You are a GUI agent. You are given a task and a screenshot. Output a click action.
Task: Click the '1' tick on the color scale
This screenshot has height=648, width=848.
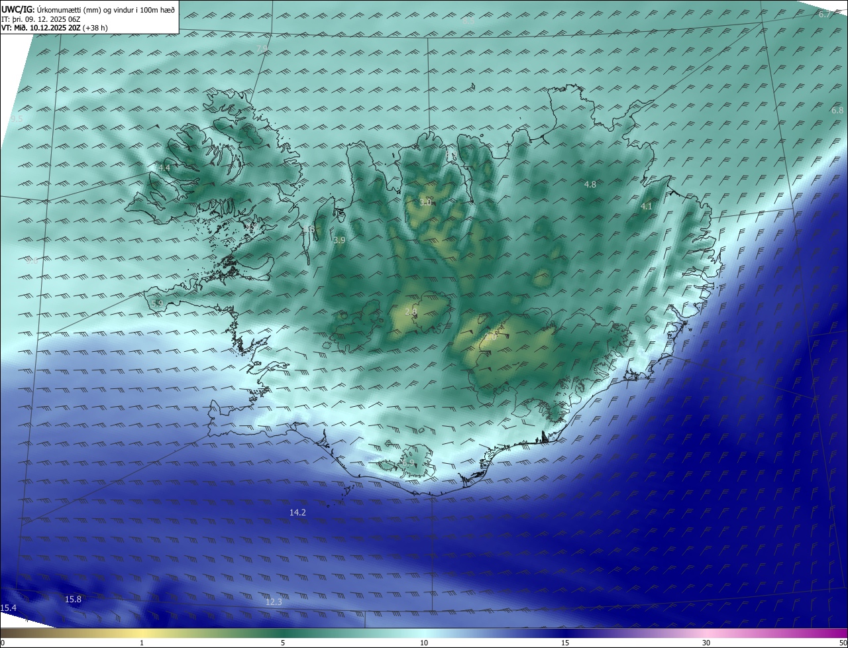tap(142, 643)
